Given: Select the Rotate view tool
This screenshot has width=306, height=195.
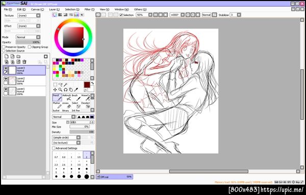Looking at the screenshot, I should pos(66,90).
